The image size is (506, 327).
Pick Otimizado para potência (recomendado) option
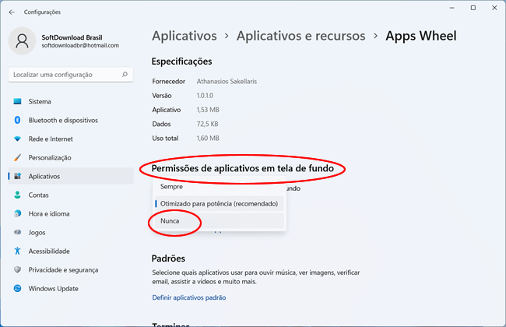(218, 204)
